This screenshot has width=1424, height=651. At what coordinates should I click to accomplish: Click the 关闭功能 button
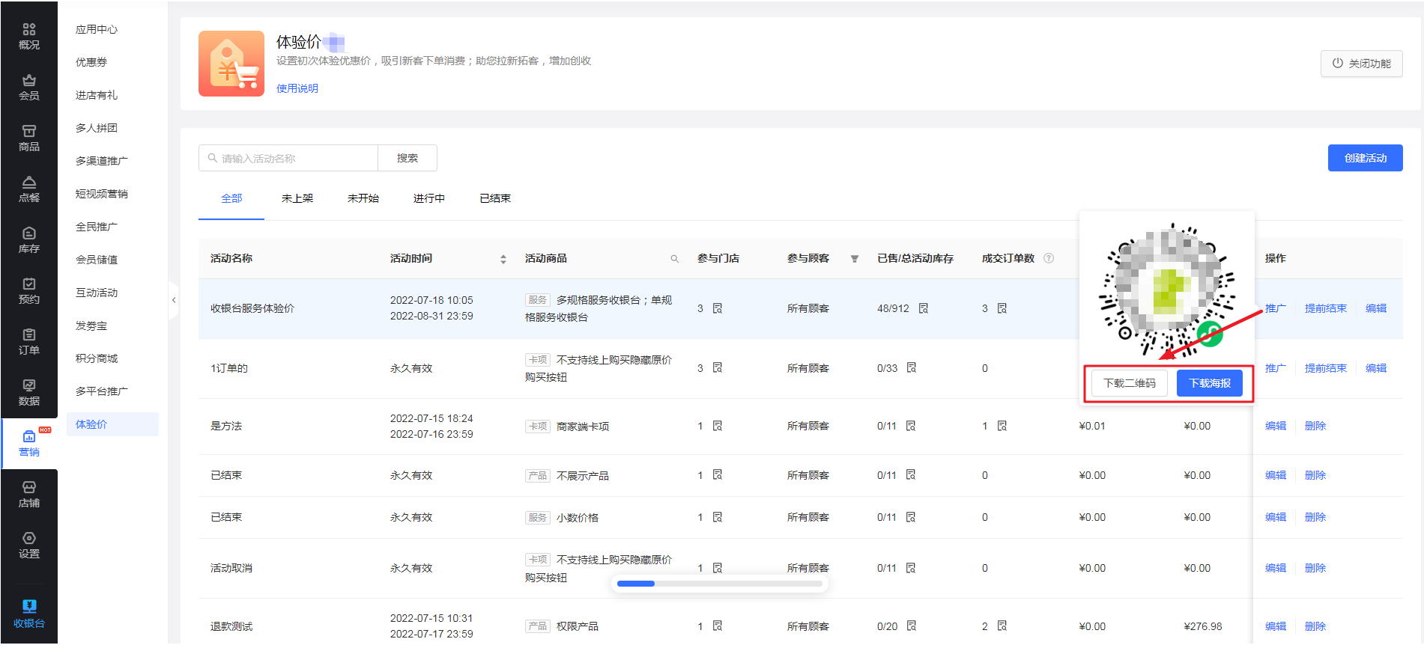pos(1361,64)
